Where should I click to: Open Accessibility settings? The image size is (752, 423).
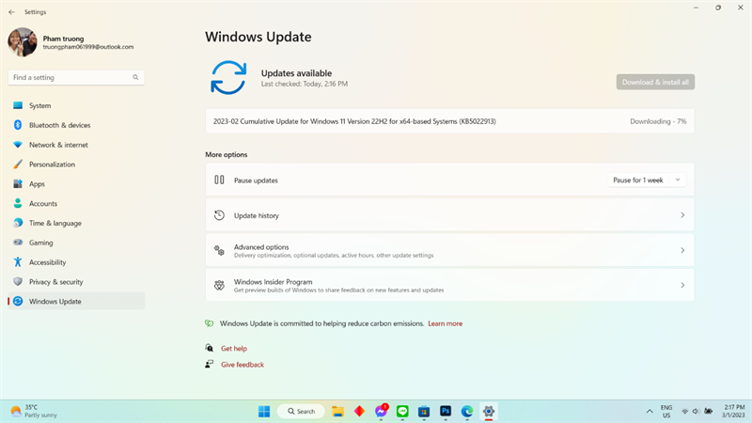(x=76, y=262)
